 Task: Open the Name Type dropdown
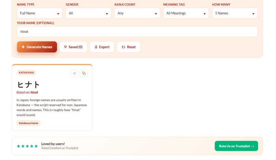pyautogui.click(x=40, y=13)
